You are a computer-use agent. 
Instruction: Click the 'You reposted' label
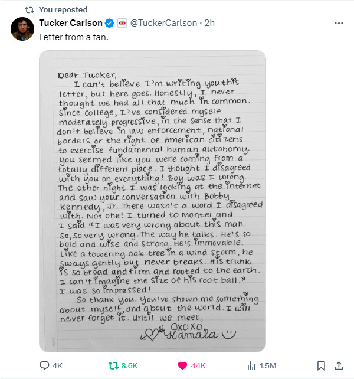63,9
